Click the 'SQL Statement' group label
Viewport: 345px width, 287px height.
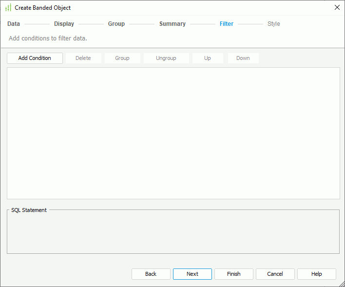[29, 210]
